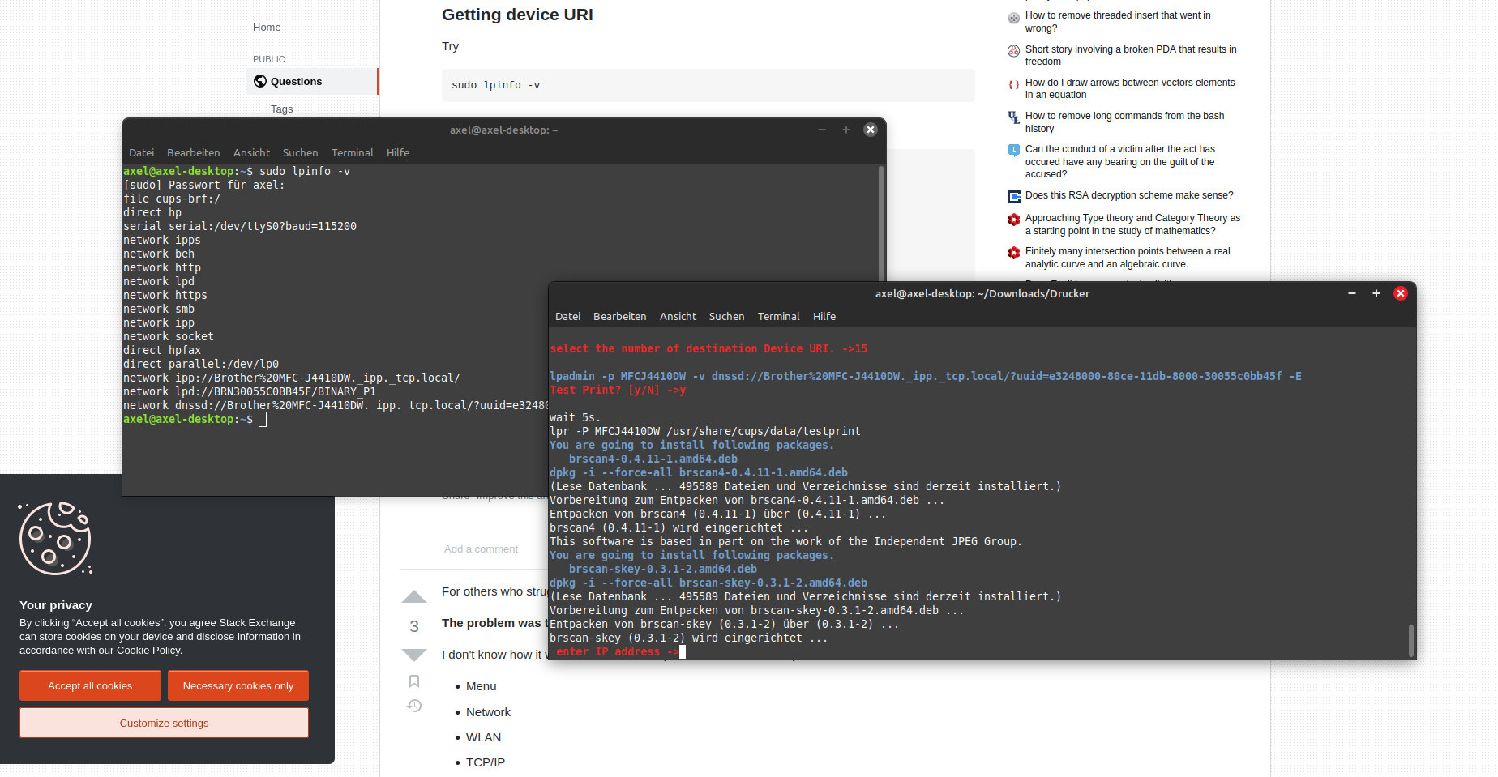Minimize the axel-desktop home terminal
Screen dimensions: 1498x777
point(822,130)
